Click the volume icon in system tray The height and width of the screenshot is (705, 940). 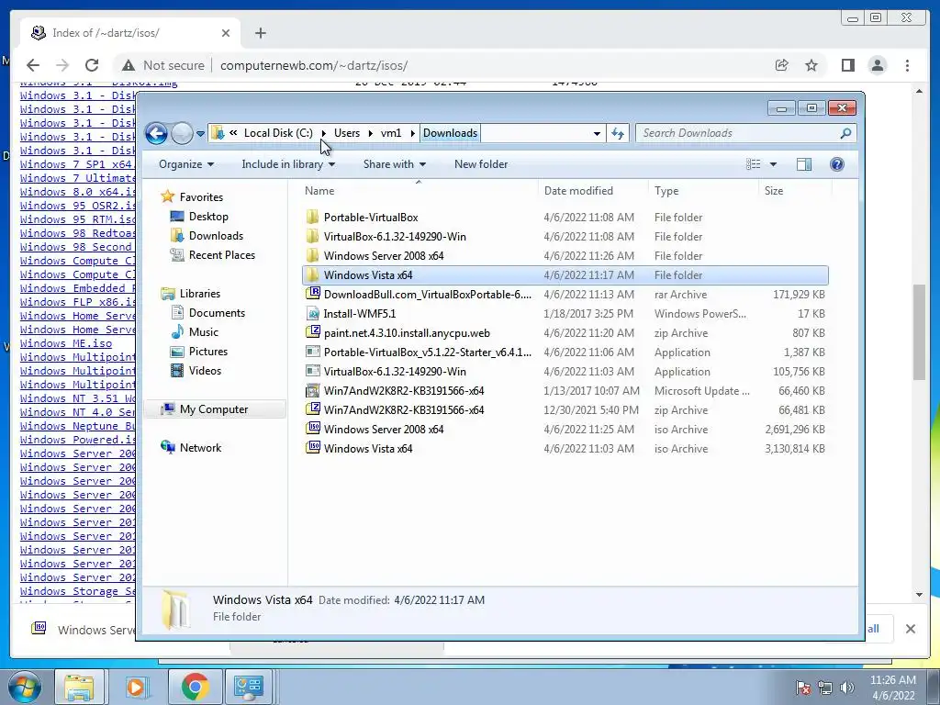click(x=847, y=687)
